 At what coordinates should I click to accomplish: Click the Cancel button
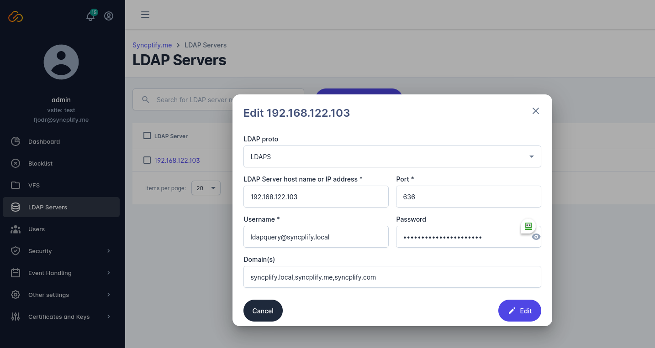263,311
